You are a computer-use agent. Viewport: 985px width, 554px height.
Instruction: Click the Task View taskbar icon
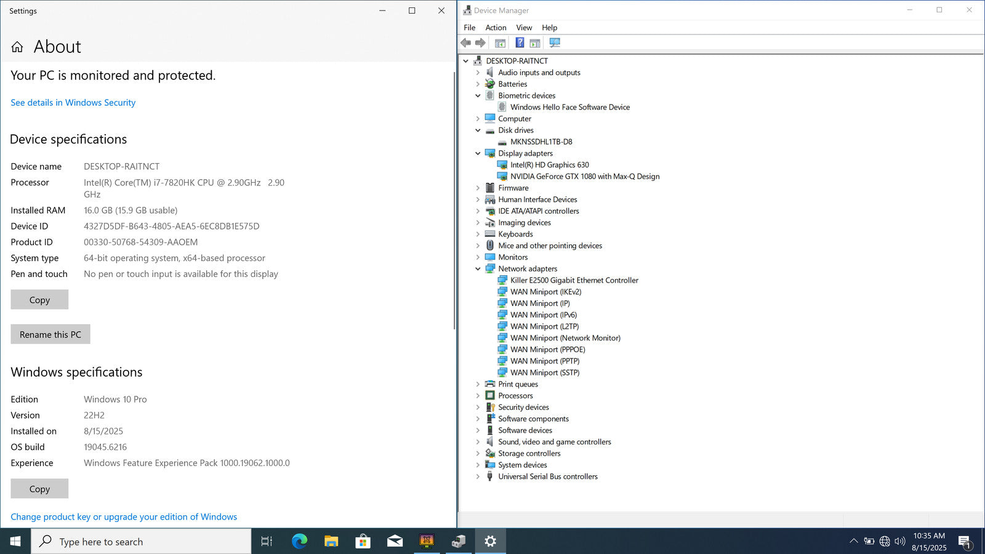(267, 541)
